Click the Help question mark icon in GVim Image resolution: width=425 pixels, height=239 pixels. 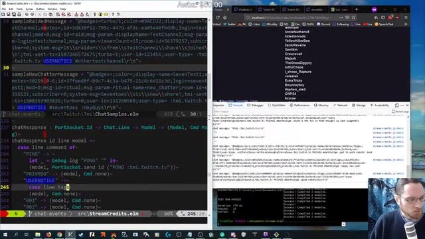[113, 14]
